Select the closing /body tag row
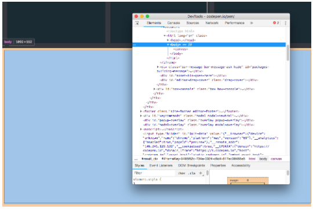Image resolution: width=313 pixels, height=209 pixels. [x=176, y=54]
